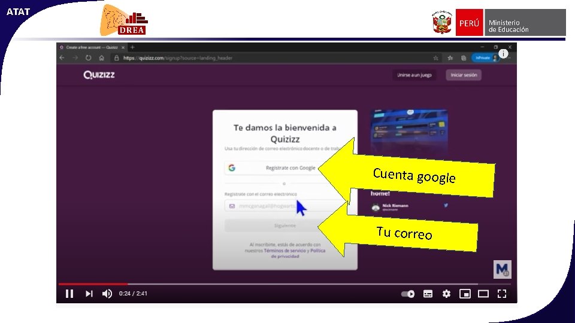
Task: Click the Quizizz logo
Action: pos(99,75)
